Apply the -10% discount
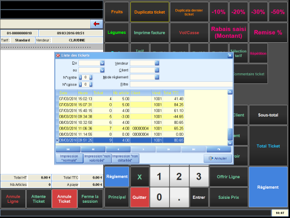Image resolution: width=290 pixels, height=218 pixels. 219,12
